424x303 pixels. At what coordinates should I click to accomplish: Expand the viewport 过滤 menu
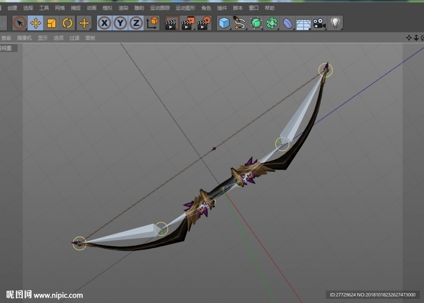pos(75,38)
